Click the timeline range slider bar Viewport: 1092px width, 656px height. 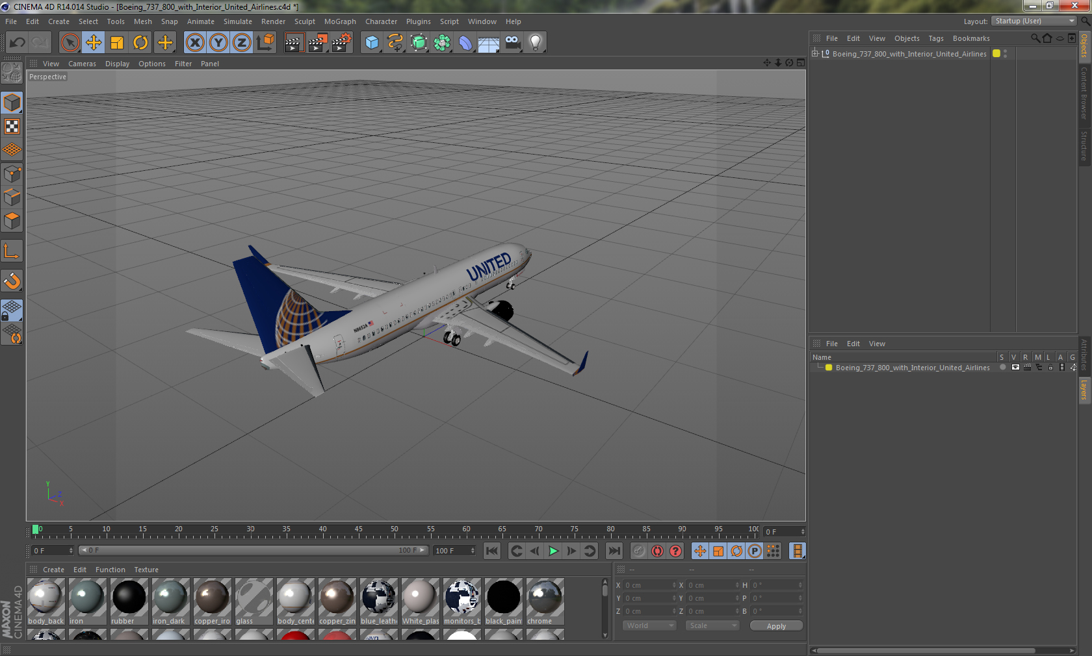(253, 550)
